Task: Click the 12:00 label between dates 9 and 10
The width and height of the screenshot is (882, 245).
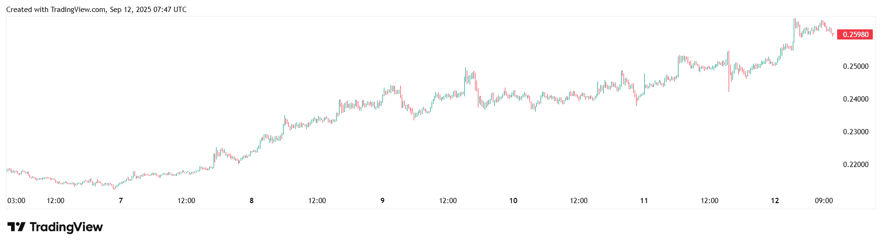Action: [x=448, y=201]
